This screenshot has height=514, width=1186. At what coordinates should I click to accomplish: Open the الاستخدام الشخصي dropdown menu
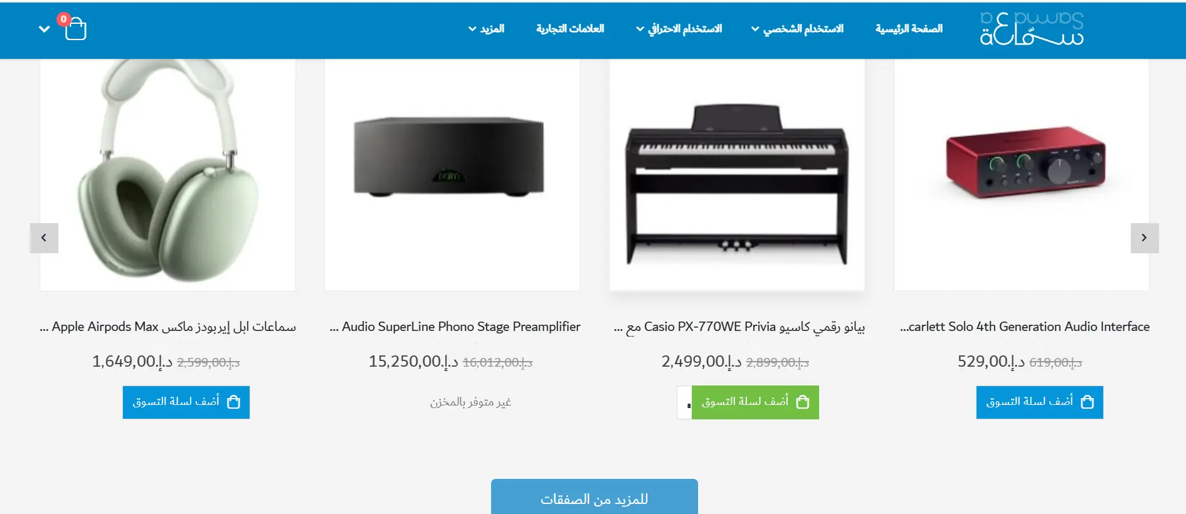[797, 29]
